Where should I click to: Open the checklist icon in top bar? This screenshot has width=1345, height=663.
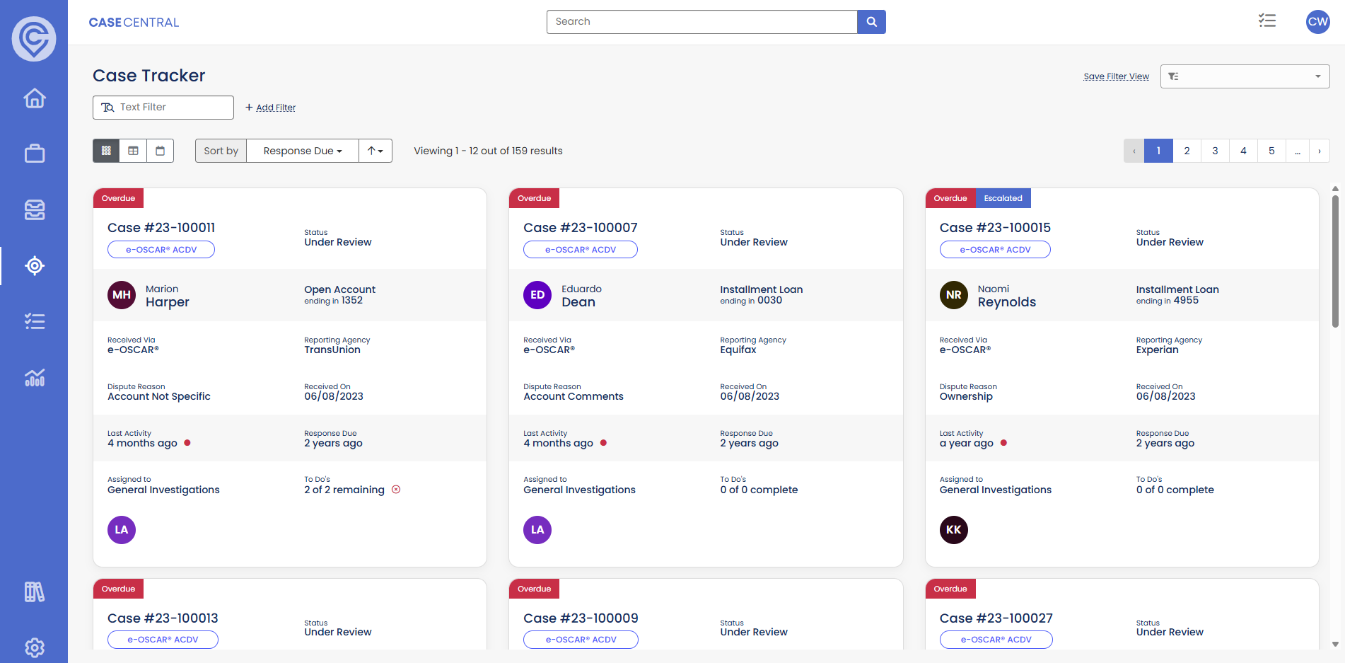click(1267, 21)
